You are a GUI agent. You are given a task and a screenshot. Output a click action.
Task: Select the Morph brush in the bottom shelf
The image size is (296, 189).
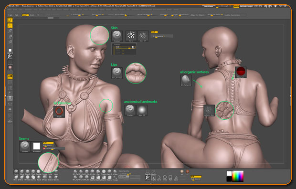(x=39, y=178)
